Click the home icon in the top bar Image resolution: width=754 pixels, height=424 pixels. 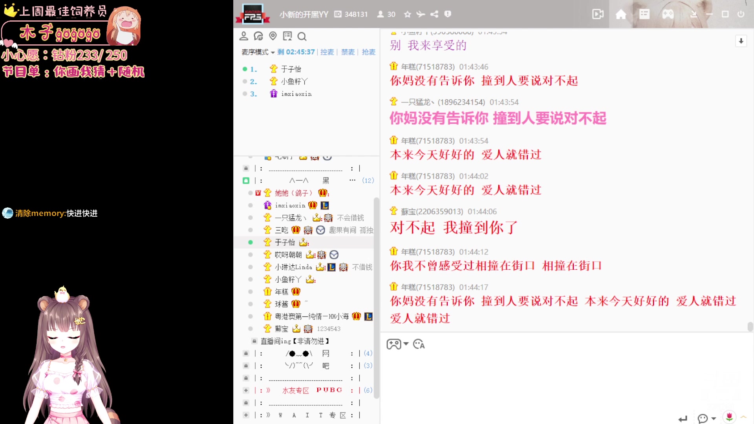[621, 15]
